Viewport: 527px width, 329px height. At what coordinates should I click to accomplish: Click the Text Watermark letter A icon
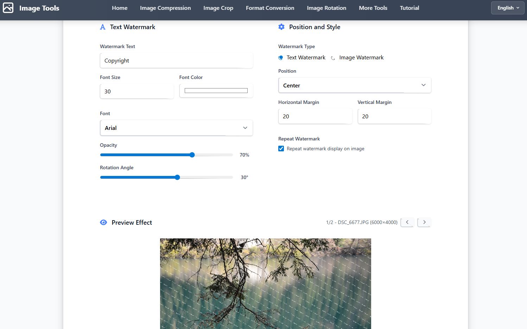[x=103, y=27]
